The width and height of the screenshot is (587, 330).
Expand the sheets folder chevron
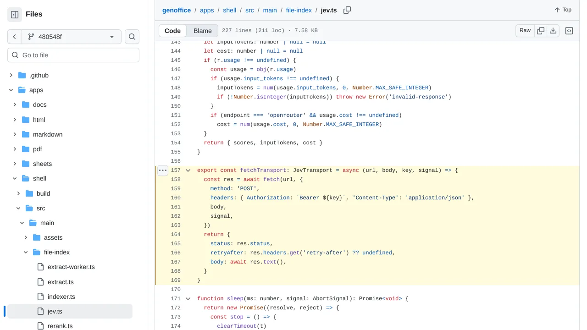[15, 164]
